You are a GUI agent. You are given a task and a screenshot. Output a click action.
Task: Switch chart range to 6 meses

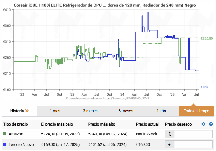[126, 111]
